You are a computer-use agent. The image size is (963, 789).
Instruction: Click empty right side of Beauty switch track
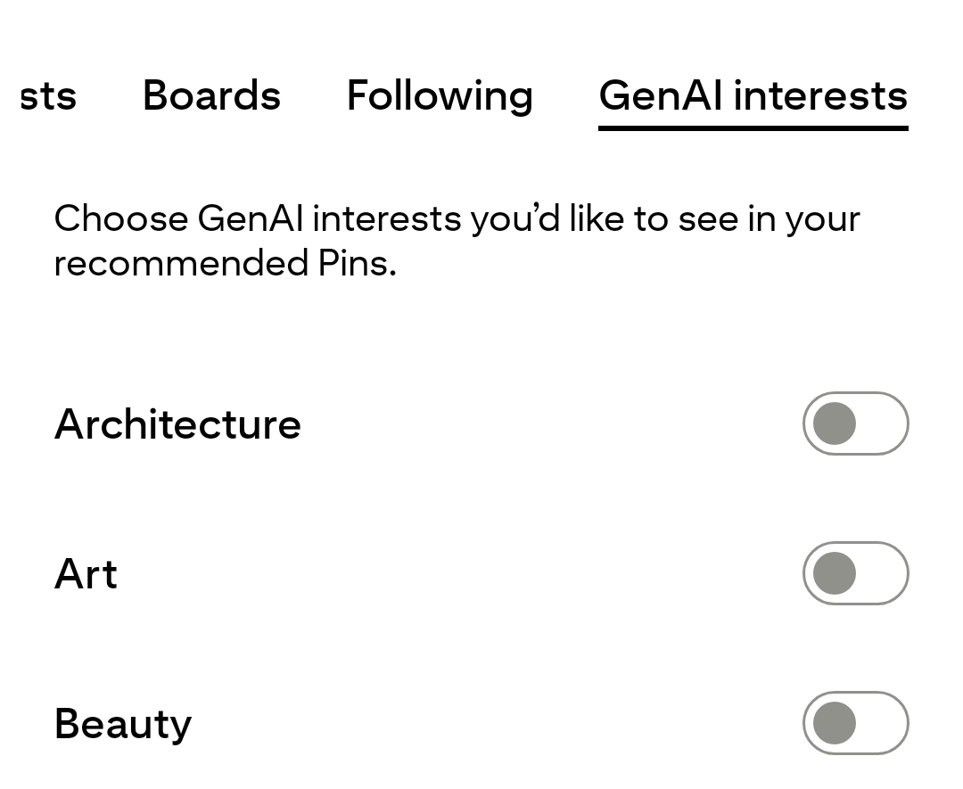tap(885, 723)
